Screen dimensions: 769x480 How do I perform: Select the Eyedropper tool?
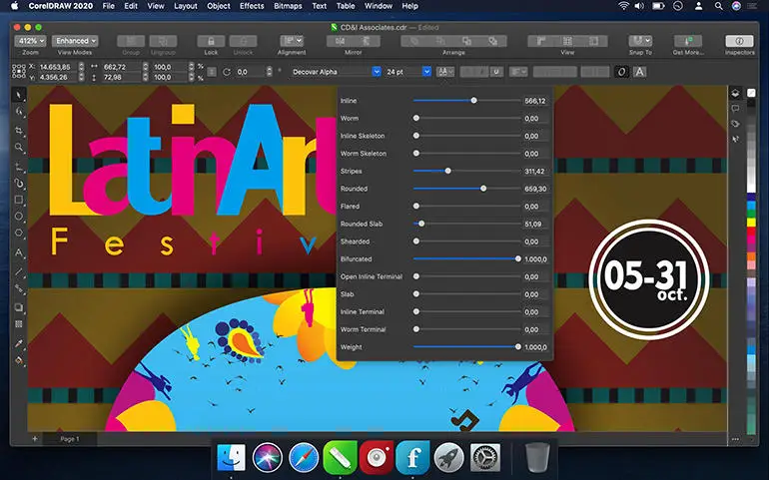[x=19, y=342]
